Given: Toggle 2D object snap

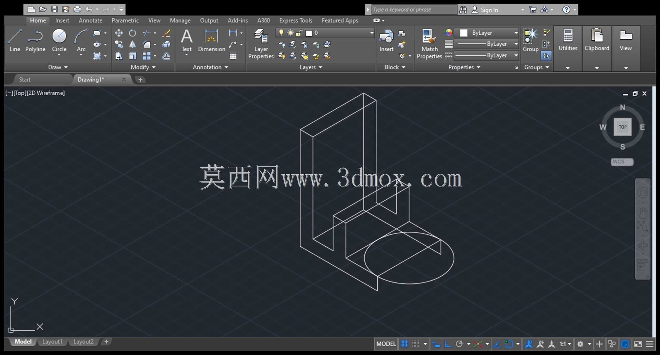Looking at the screenshot, I should [x=509, y=344].
